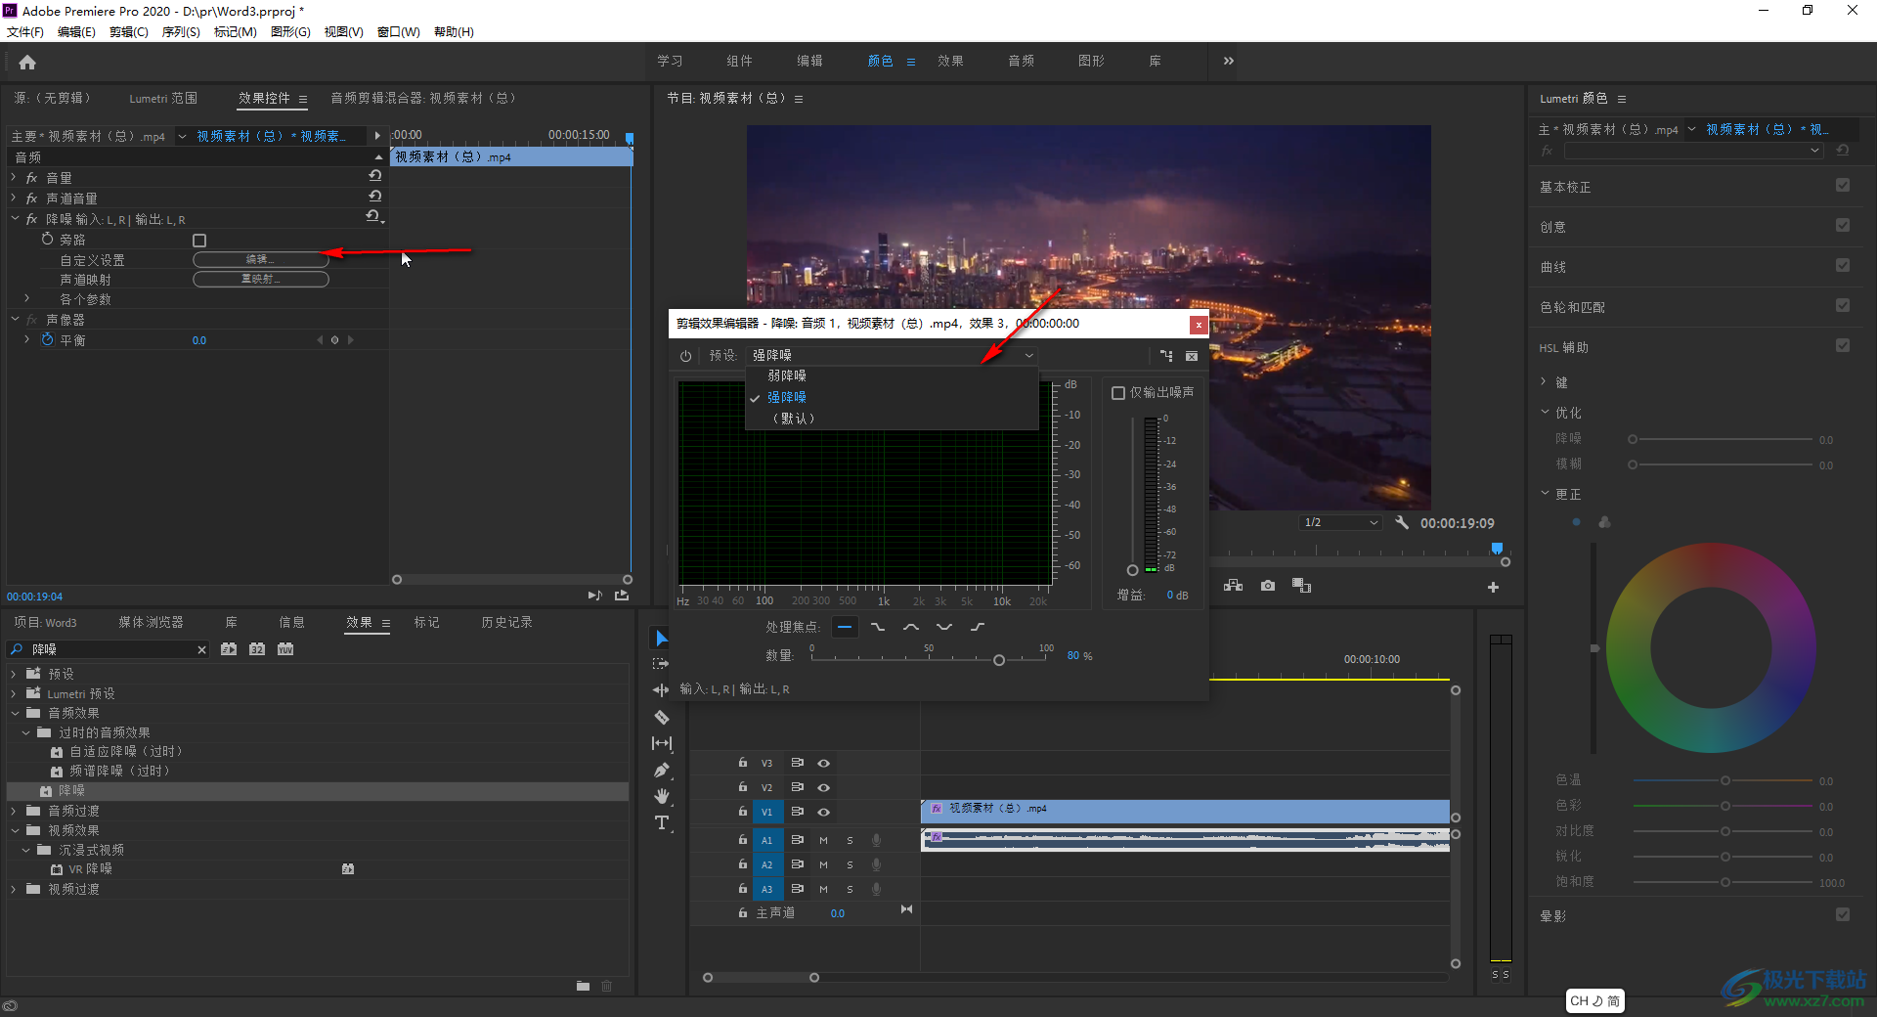Toggle 曲线 checkbox in Lumetri
The height and width of the screenshot is (1017, 1877).
(x=1843, y=266)
